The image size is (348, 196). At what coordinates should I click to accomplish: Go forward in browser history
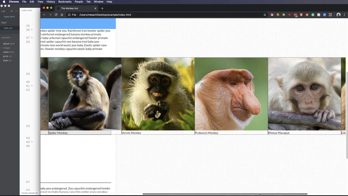[x=50, y=15]
